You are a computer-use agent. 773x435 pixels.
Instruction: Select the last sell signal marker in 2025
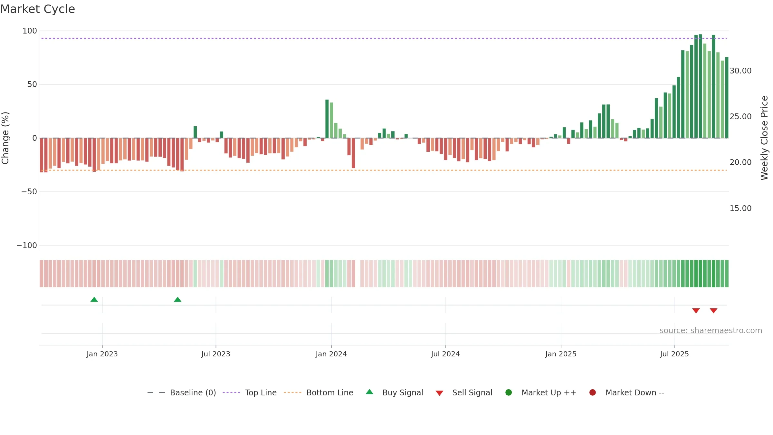click(713, 311)
